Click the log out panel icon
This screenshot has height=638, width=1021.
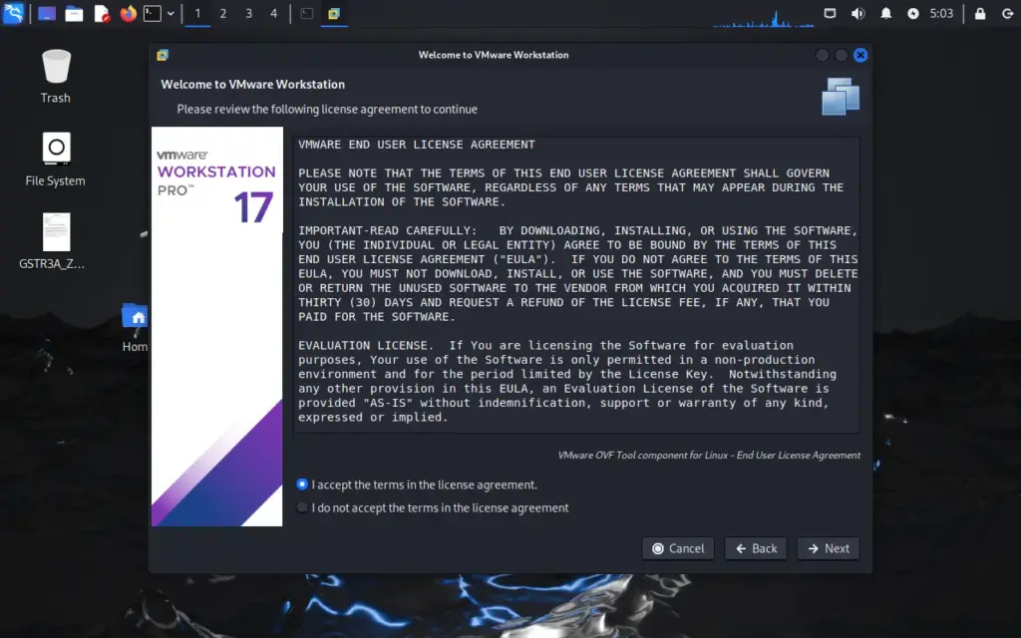(1007, 14)
